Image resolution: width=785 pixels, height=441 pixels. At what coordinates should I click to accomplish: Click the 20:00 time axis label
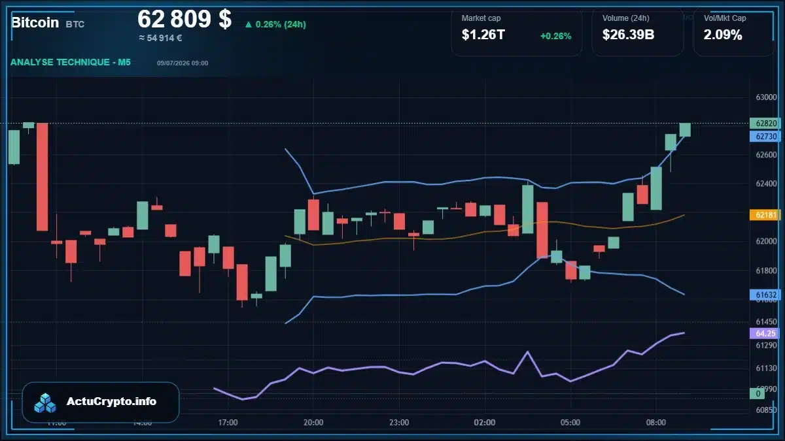(313, 423)
